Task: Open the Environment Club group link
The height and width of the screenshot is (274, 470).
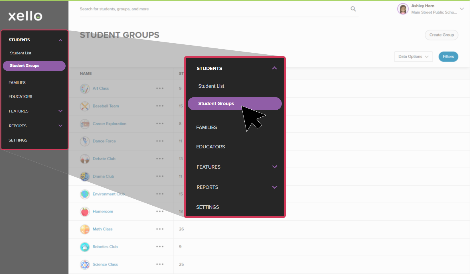Action: [x=109, y=194]
